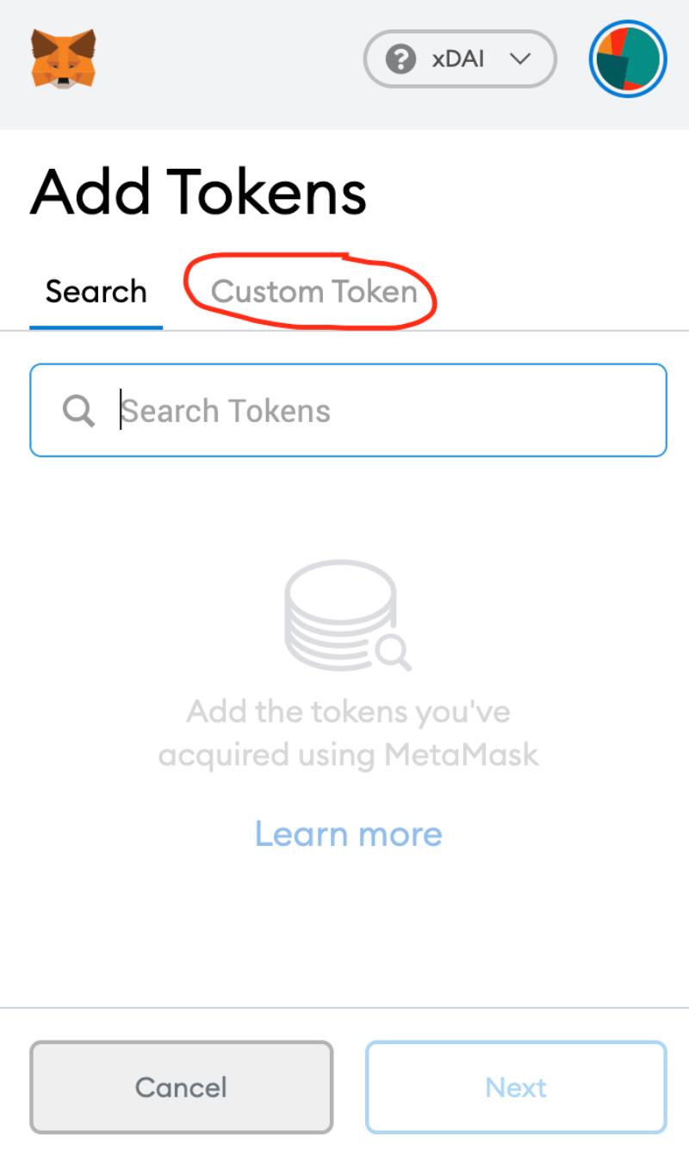Screen dimensions: 689x1156
Task: Click the Add Tokens page heading
Action: [x=198, y=191]
